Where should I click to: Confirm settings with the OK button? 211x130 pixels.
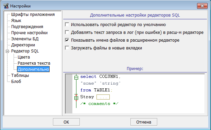66,122
